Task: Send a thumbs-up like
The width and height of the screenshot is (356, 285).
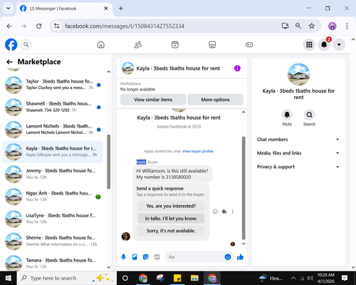Action: click(240, 256)
